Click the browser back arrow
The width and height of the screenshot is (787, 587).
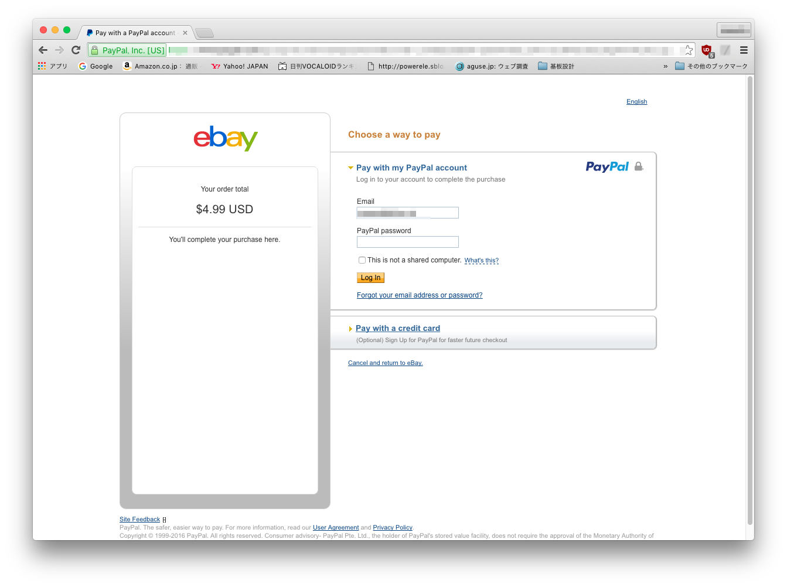(43, 50)
